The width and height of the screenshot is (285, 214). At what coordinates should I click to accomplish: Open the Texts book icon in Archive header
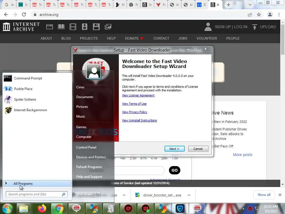(x=61, y=27)
